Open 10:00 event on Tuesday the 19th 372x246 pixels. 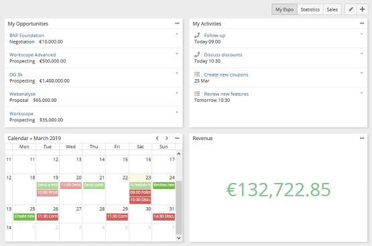pyautogui.click(x=48, y=192)
